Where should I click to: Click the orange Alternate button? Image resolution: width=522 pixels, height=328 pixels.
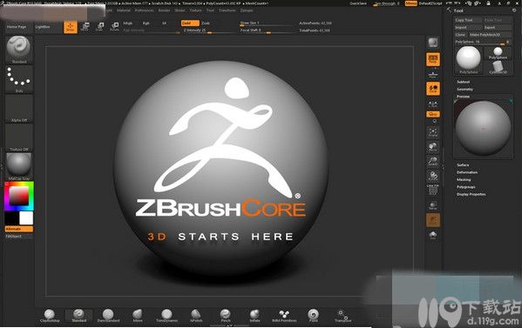tap(19, 229)
